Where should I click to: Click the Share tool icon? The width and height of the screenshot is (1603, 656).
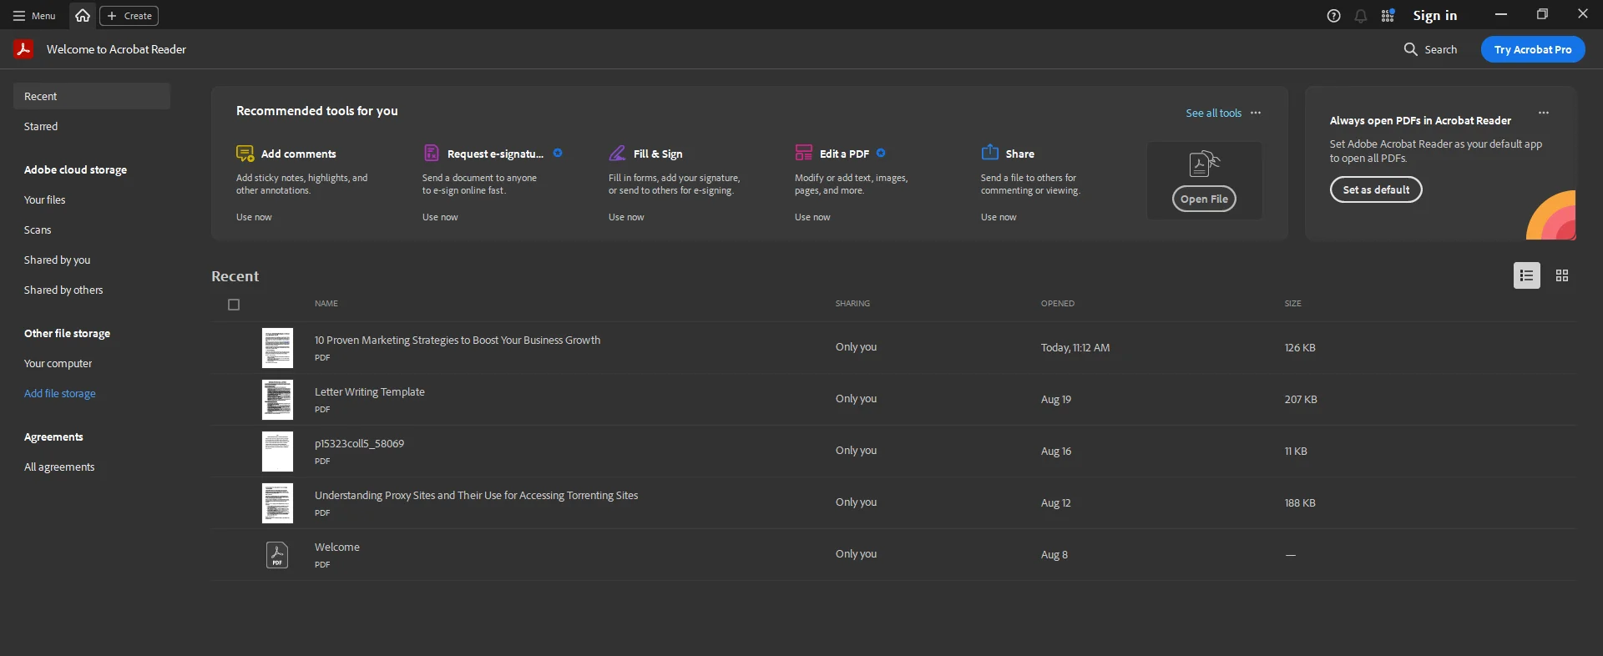click(989, 153)
